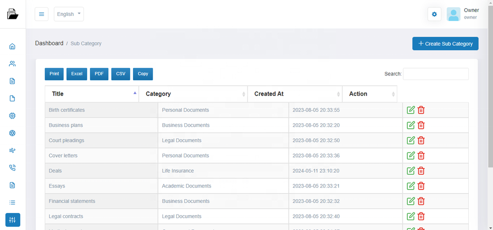Go to Dashboard breadcrumb link
Image resolution: width=493 pixels, height=230 pixels.
pyautogui.click(x=49, y=44)
